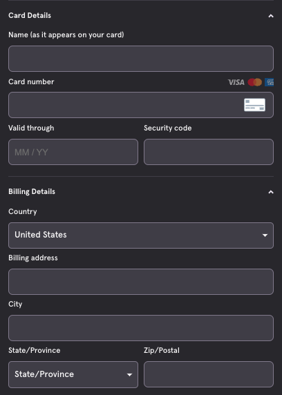Click the Billing Details heading text

[x=32, y=192]
